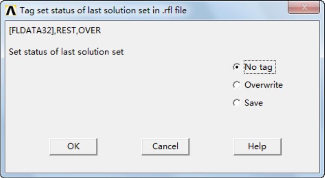Dismiss the dialog using Cancel

pyautogui.click(x=165, y=147)
